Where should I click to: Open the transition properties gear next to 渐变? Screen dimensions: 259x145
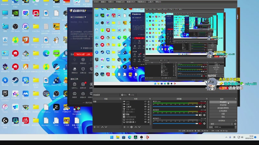235,124
